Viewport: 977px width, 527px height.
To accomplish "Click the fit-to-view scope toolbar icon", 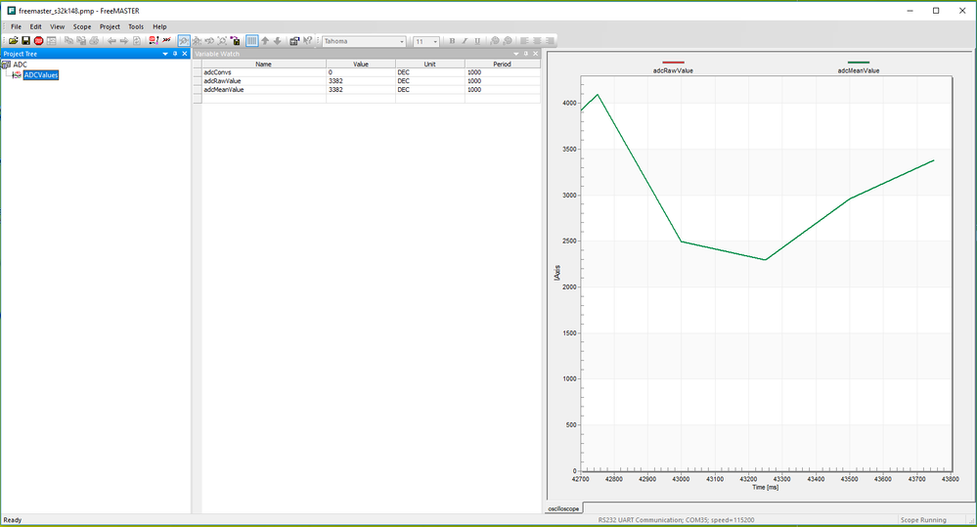I will [x=222, y=41].
